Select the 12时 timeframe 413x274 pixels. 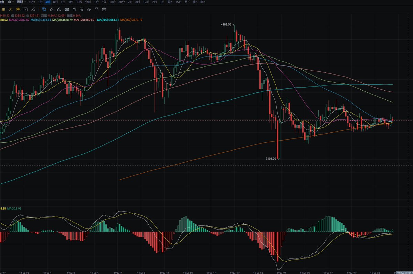pos(146,2)
